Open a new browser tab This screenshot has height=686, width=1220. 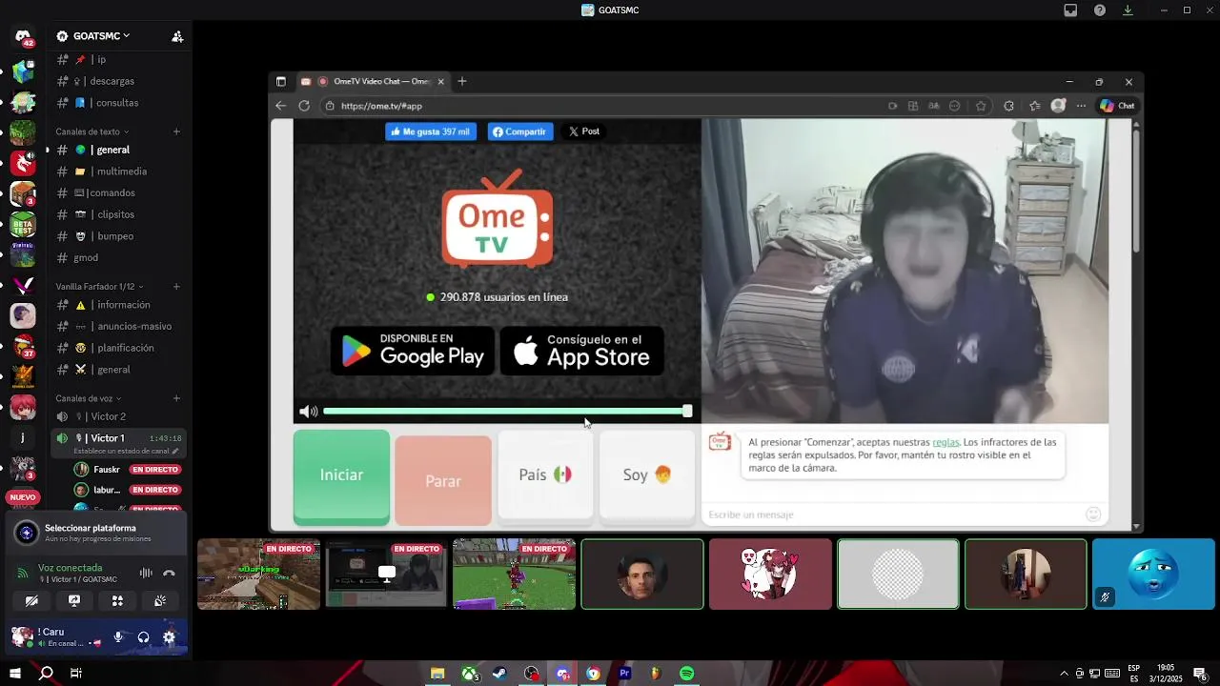click(x=462, y=82)
